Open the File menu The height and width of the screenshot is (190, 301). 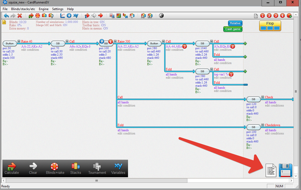click(5, 9)
